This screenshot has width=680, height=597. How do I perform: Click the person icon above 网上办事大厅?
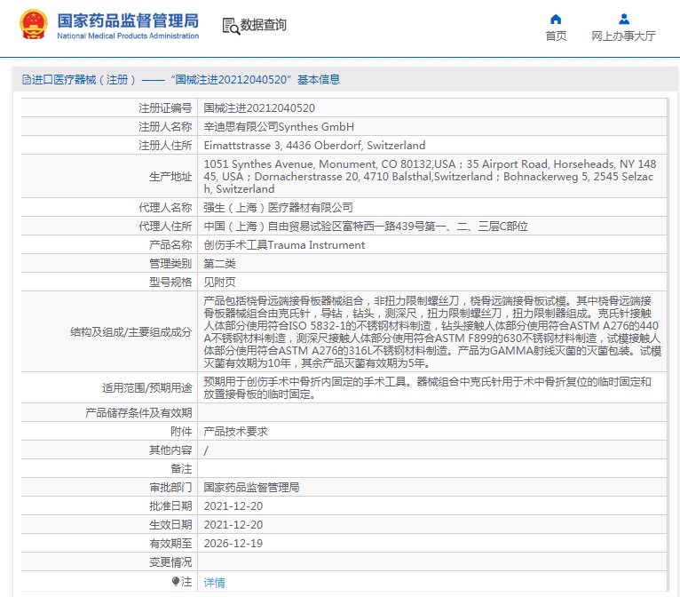[x=623, y=20]
